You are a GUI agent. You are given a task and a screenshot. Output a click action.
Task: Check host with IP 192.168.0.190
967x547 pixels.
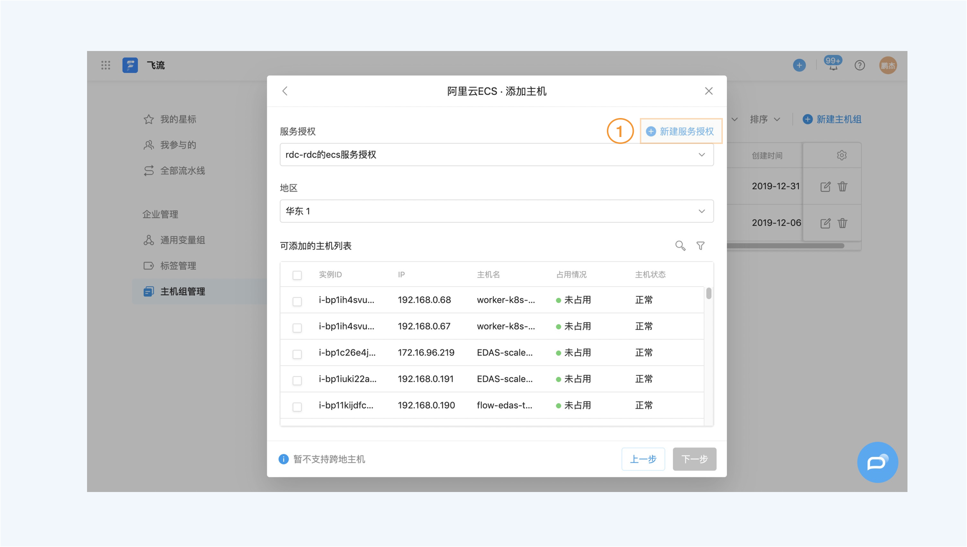[x=297, y=406]
